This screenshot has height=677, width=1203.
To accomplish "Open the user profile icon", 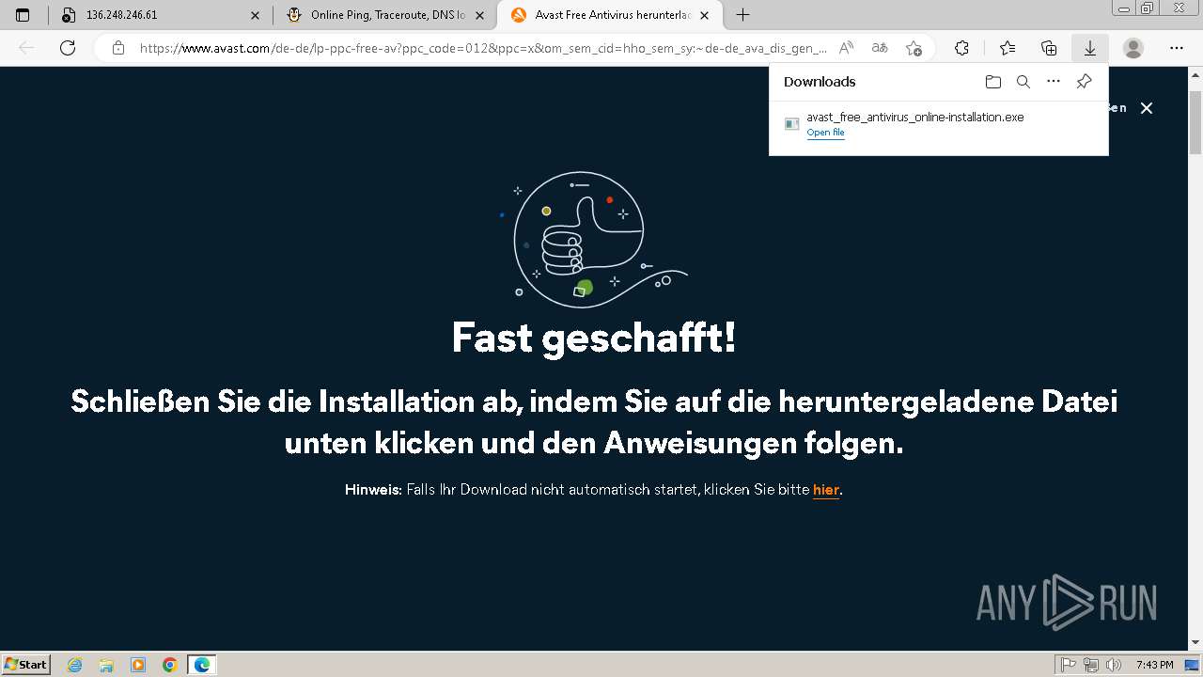I will (x=1133, y=48).
